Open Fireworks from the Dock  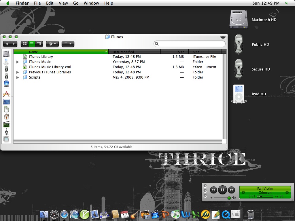[x=205, y=215]
